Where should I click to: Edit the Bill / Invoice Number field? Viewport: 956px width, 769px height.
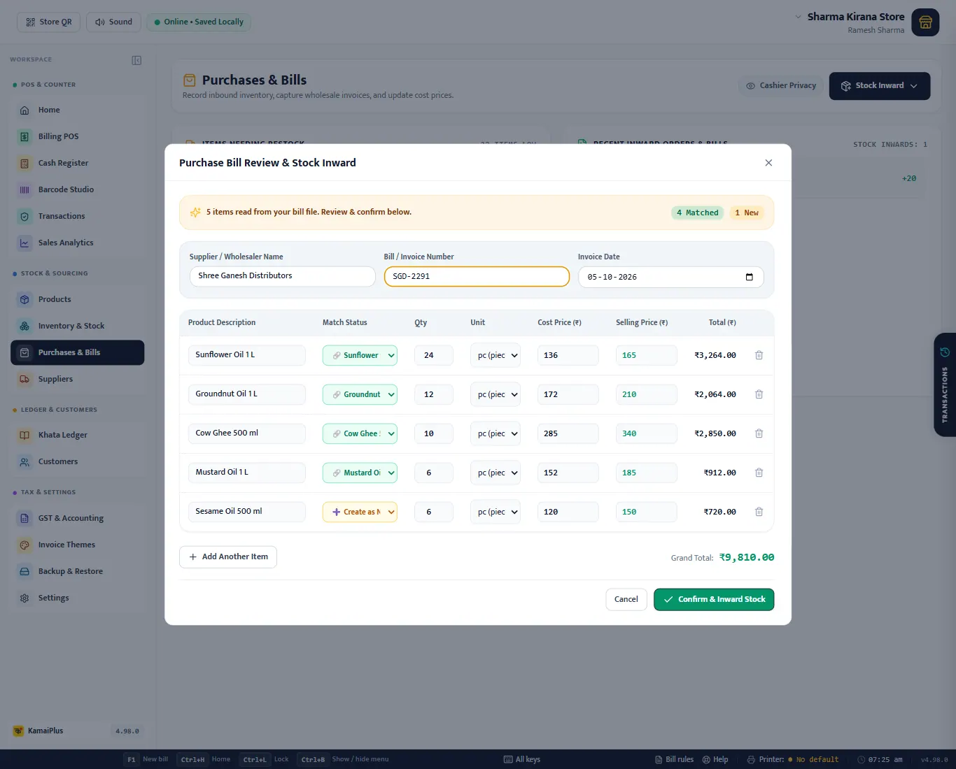477,276
